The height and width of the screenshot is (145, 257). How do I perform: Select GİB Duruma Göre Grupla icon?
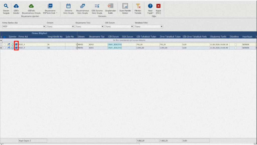click(x=97, y=6)
